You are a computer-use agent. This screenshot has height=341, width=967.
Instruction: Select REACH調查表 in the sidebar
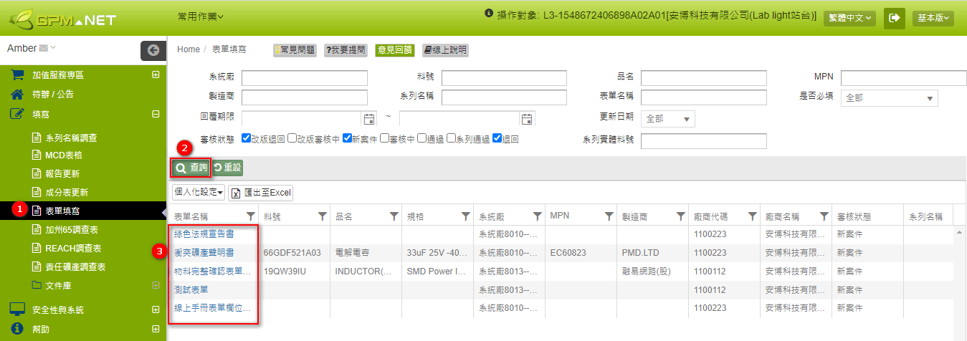point(73,248)
